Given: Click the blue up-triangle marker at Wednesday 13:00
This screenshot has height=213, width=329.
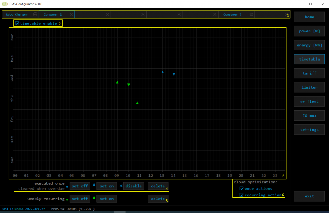Looking at the screenshot, I should tap(162, 72).
